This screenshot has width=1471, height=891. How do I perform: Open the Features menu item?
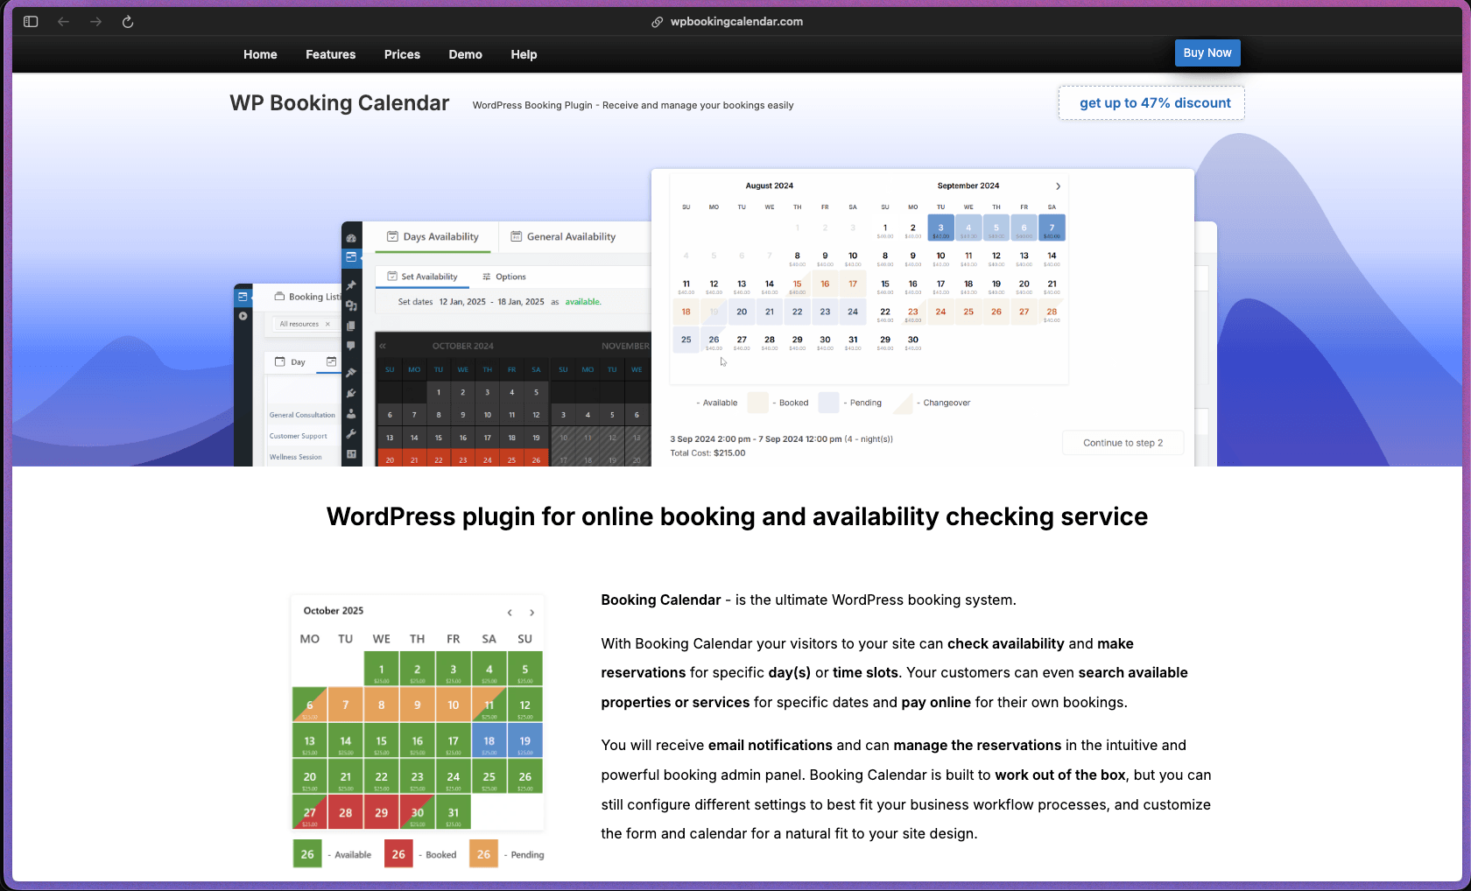(x=330, y=54)
